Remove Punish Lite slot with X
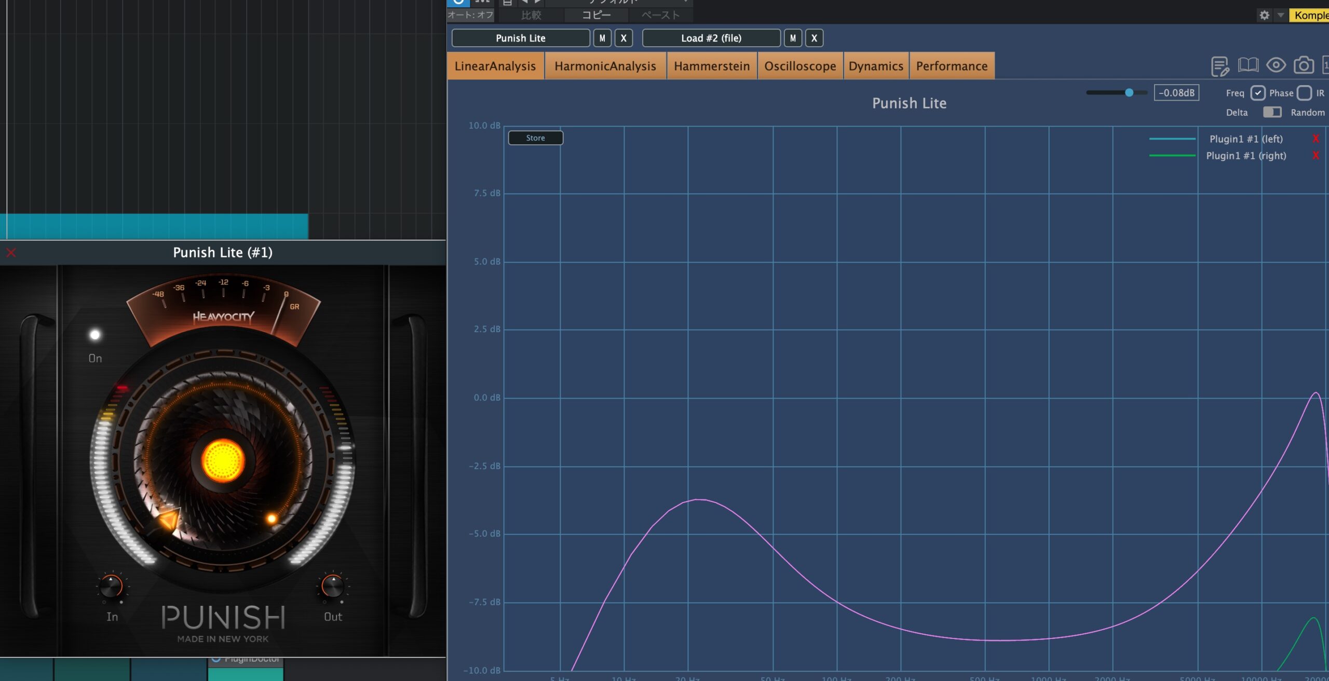Viewport: 1329px width, 681px height. point(623,38)
